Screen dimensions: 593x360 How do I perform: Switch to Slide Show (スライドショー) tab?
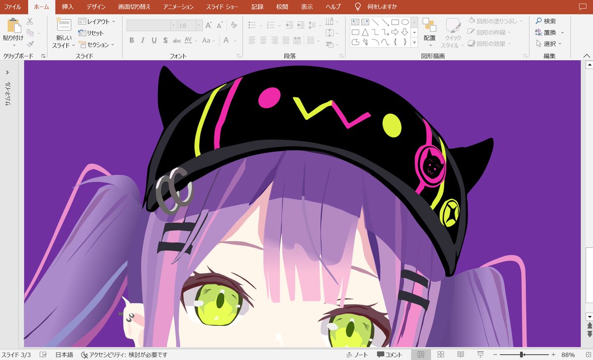click(223, 7)
